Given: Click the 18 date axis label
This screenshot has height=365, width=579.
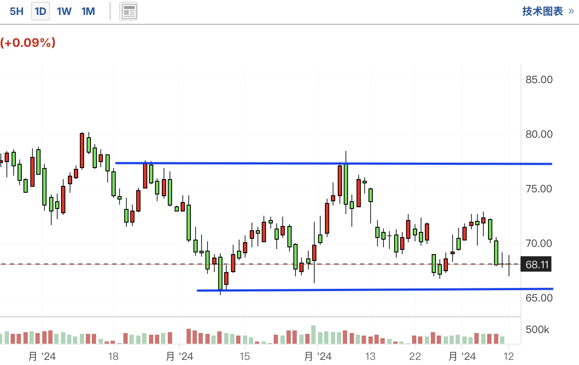Looking at the screenshot, I should (114, 356).
